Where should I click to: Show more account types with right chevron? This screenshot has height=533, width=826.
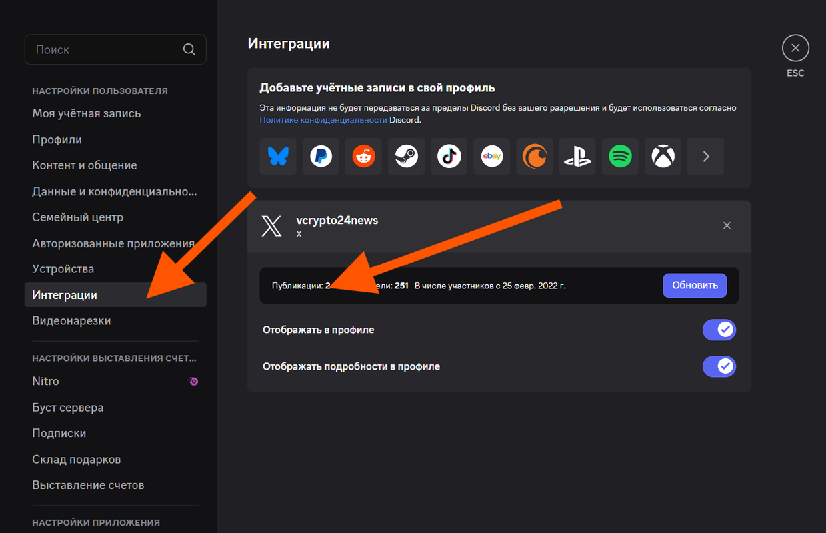(705, 157)
